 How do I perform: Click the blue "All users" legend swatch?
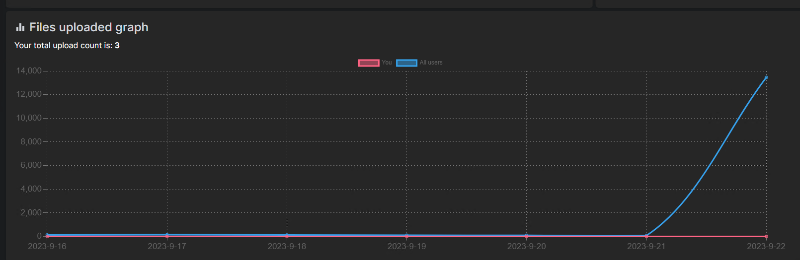(x=406, y=63)
